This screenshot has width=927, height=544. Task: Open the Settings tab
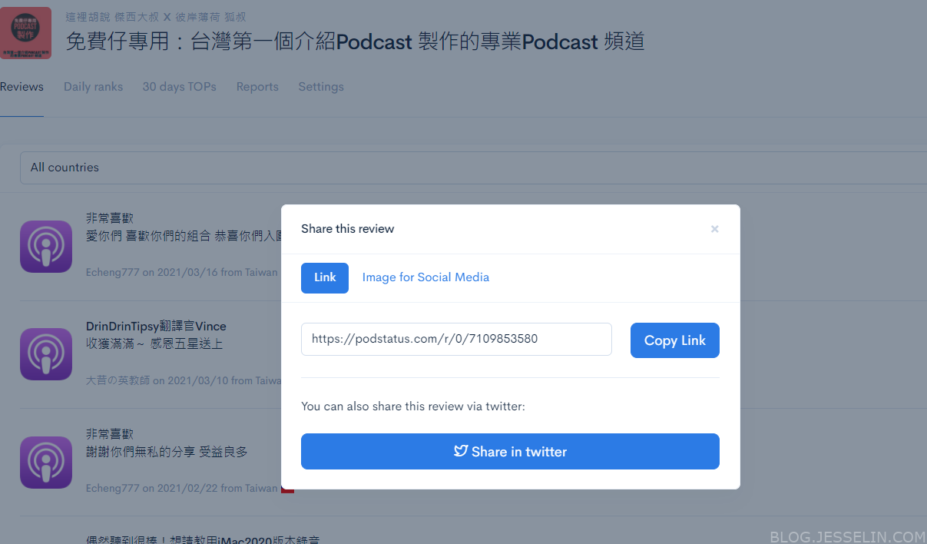321,87
